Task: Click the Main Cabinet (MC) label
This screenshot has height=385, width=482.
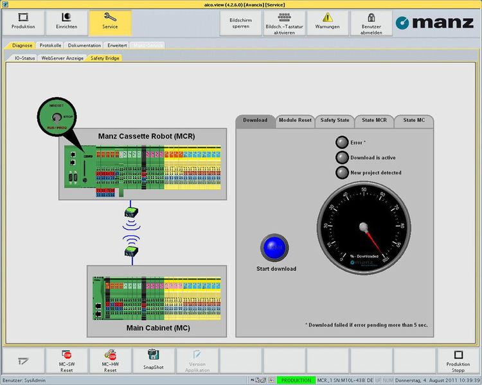Action: tap(158, 328)
